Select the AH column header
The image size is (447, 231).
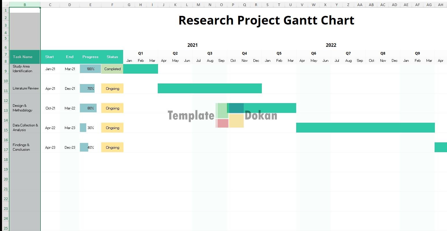tap(440, 5)
